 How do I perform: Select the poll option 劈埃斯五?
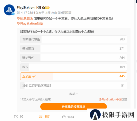(x=73, y=49)
